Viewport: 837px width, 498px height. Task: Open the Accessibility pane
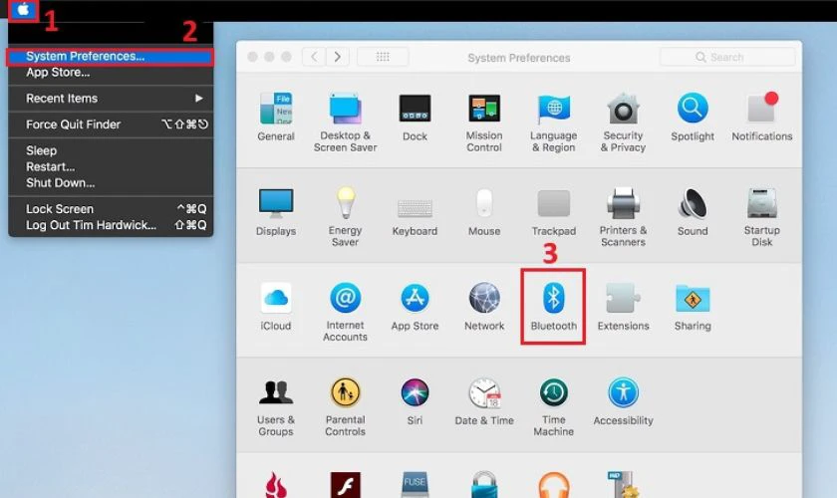[623, 402]
